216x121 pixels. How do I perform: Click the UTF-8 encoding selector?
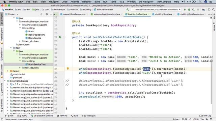click(196, 119)
